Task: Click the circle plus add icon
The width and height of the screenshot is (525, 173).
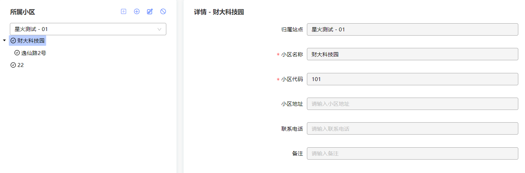Action: [x=137, y=12]
